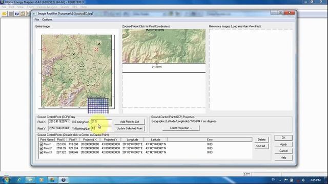
Task: Click the EN language indicator
Action: (273, 179)
